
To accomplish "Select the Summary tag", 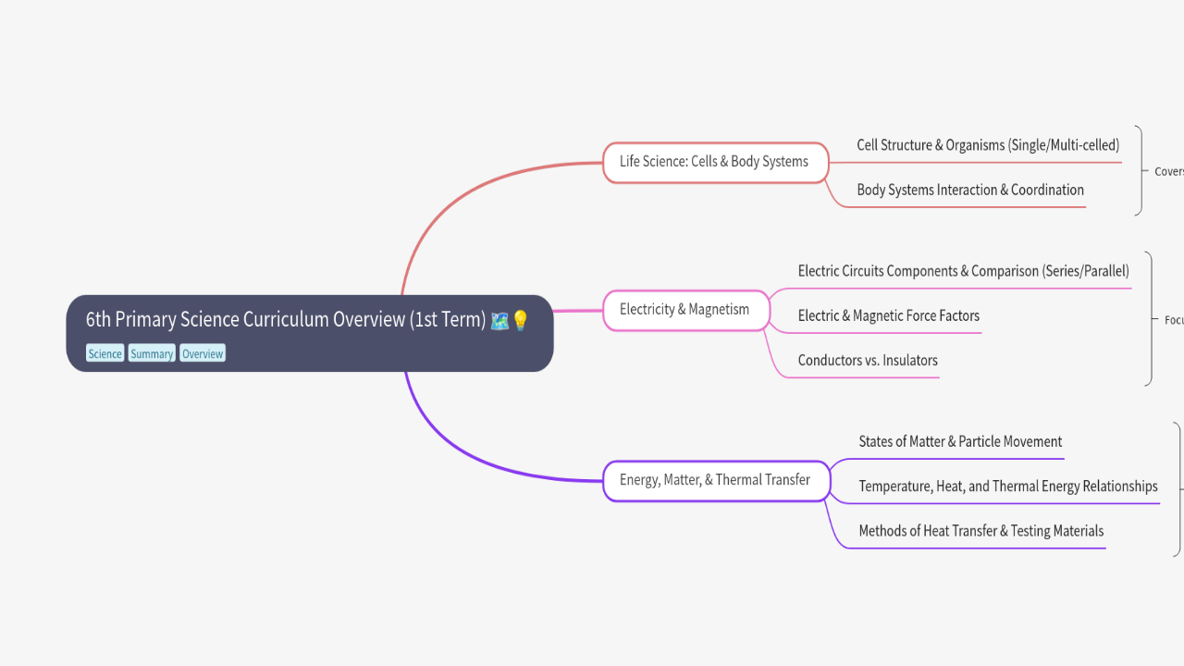I will (152, 353).
